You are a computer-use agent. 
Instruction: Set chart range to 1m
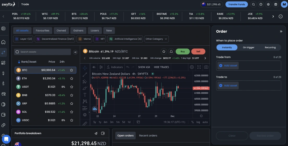118,122
